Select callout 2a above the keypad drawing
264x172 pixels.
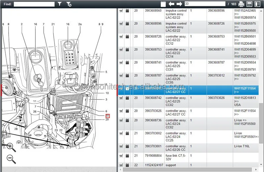pyautogui.click(x=80, y=24)
